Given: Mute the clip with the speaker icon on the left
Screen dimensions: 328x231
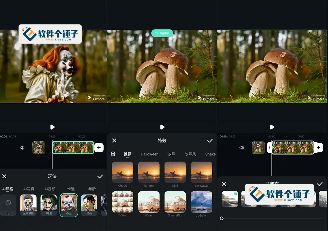Looking at the screenshot, I should tap(22, 147).
